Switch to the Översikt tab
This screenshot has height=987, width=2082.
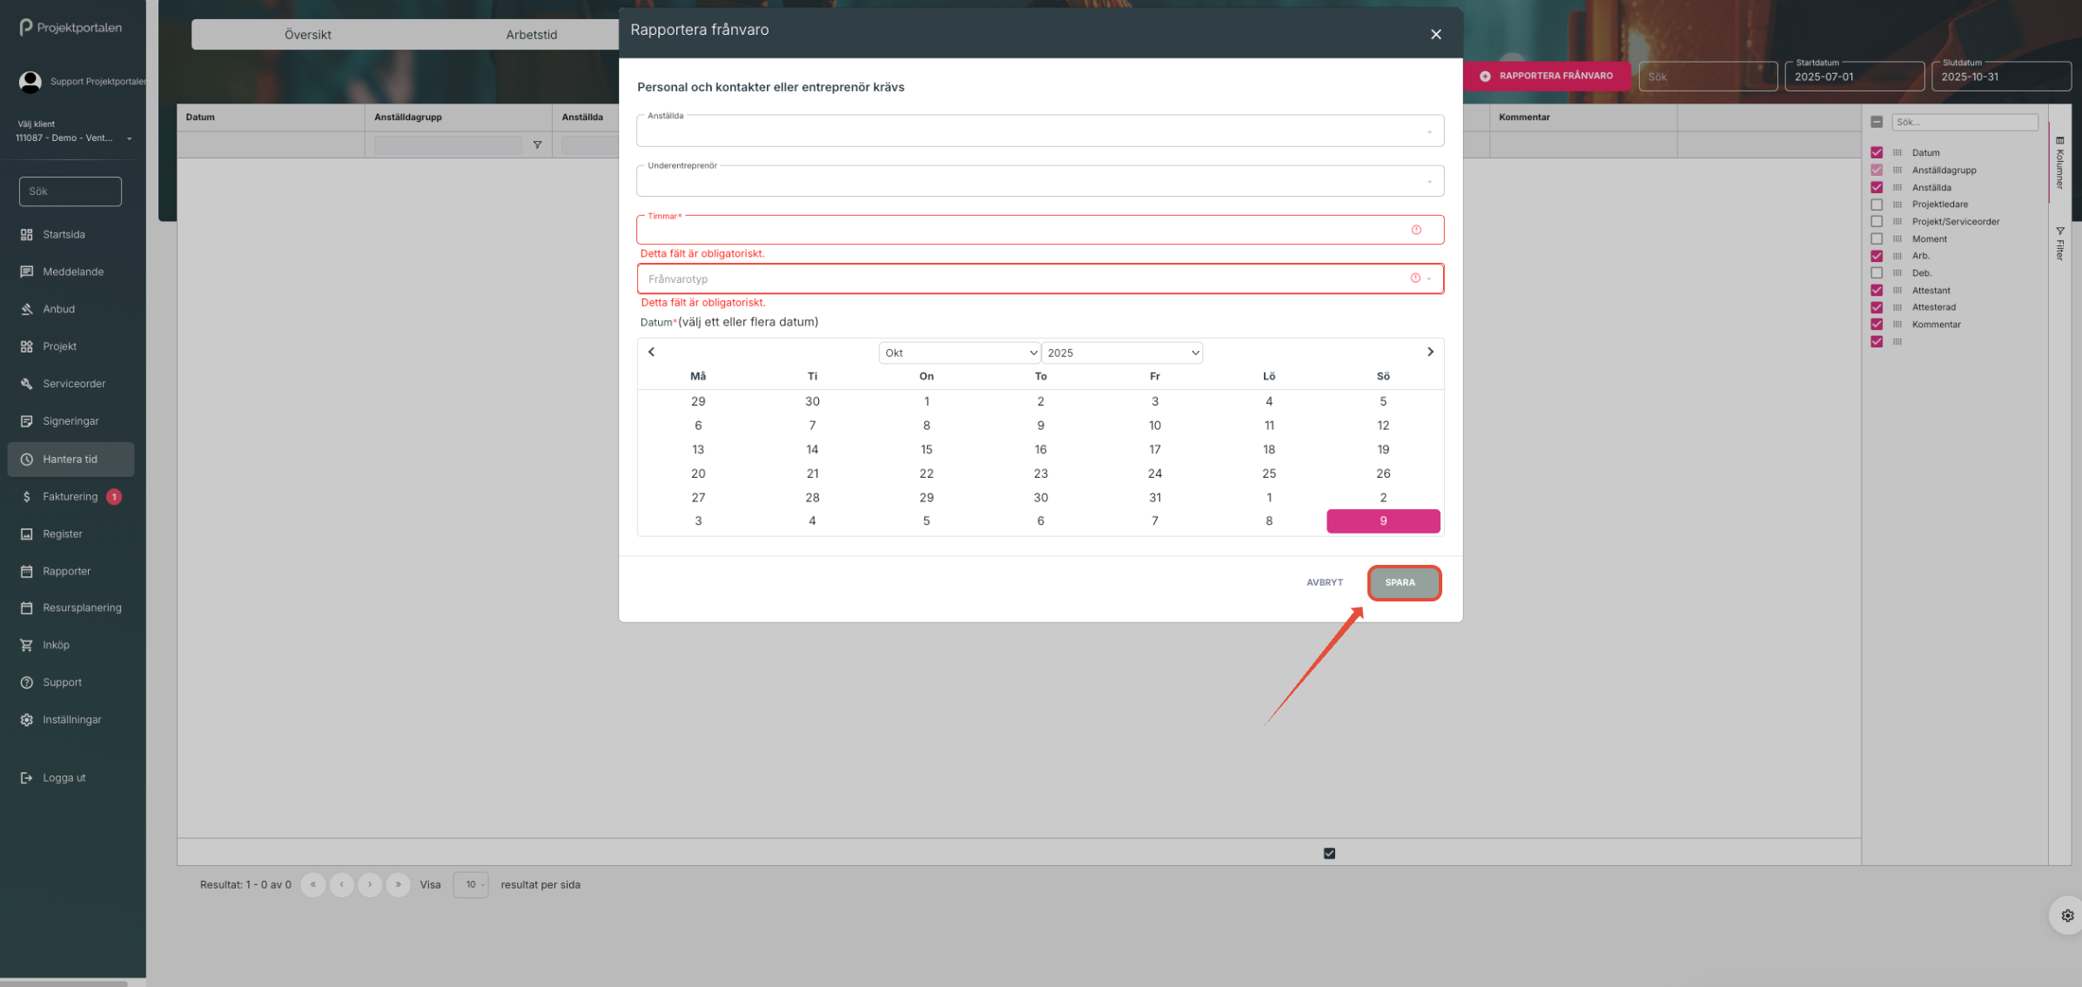307,35
